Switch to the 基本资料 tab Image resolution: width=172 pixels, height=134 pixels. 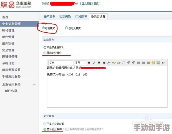(x=49, y=16)
